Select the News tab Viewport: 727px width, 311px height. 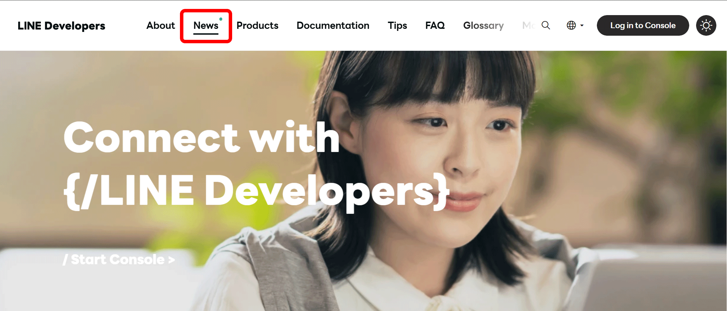[206, 25]
